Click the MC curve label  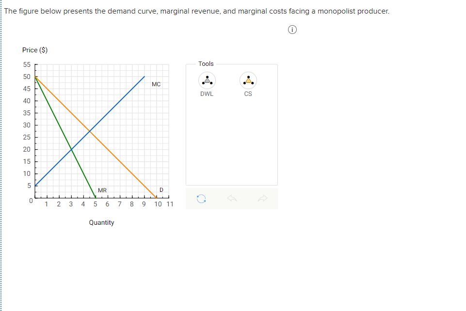coord(156,84)
